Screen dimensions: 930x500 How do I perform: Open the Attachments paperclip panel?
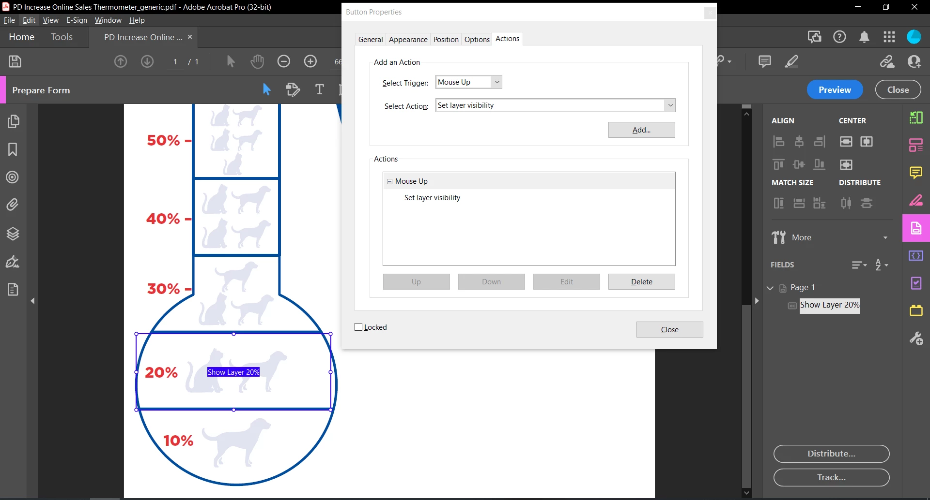[13, 205]
